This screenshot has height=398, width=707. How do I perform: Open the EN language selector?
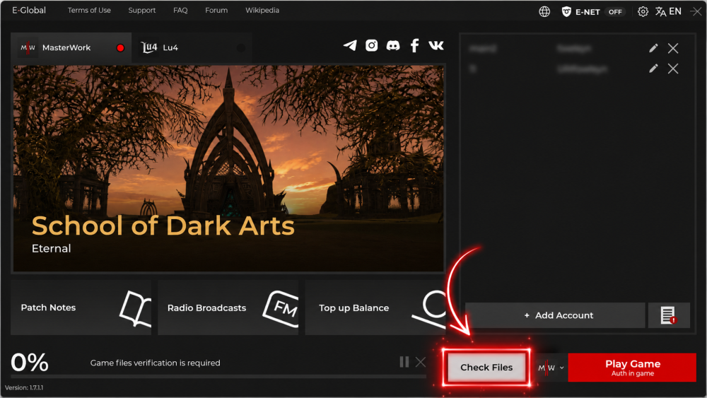pos(668,12)
